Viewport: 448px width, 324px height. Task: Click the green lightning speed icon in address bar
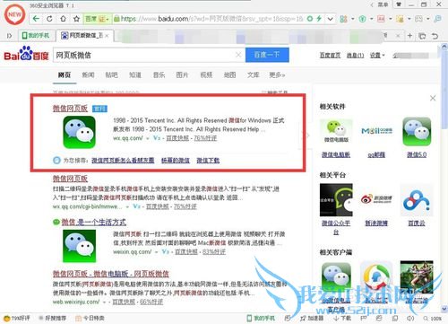[x=319, y=19]
